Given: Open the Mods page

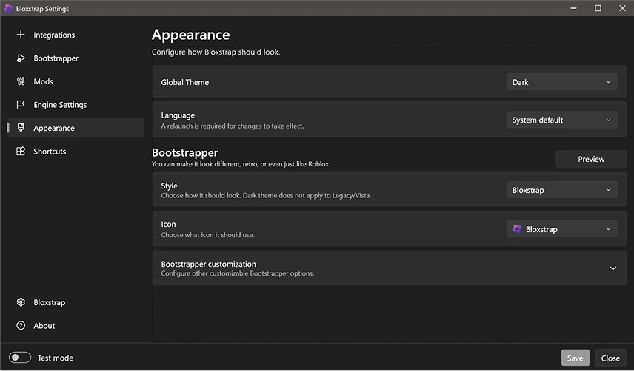Looking at the screenshot, I should (x=76, y=81).
